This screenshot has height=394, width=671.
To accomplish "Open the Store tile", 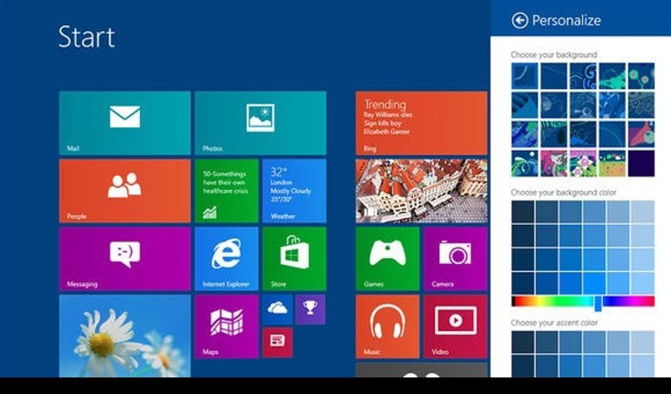I will [x=294, y=259].
